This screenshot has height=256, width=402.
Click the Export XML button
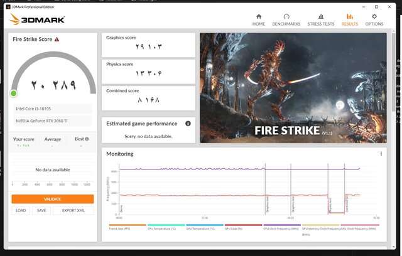point(73,210)
